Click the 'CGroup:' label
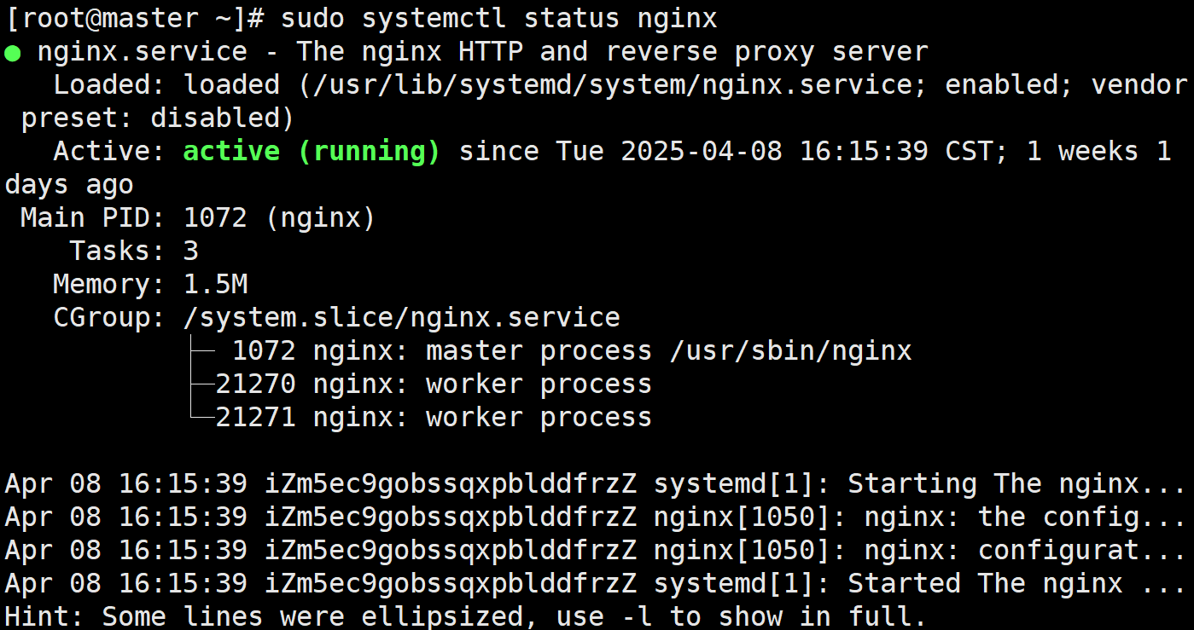 pyautogui.click(x=110, y=318)
